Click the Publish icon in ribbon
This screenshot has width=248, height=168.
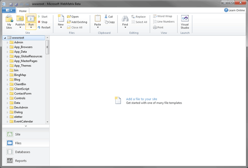click(x=20, y=19)
